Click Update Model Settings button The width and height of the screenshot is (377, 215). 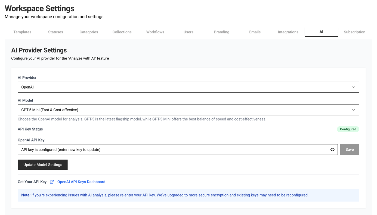coord(43,165)
